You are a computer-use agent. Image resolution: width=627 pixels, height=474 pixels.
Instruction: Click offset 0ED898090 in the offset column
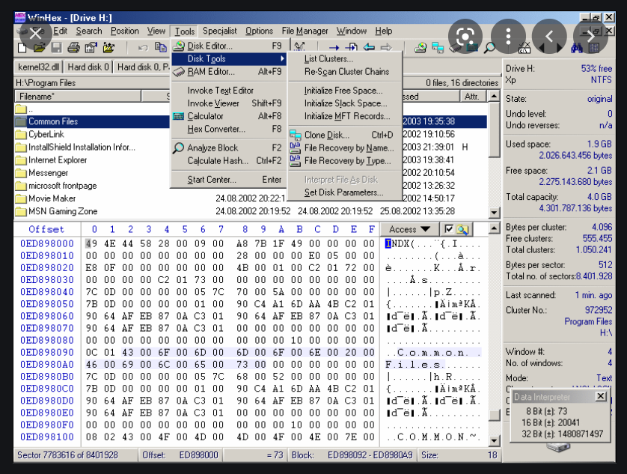[x=47, y=352]
